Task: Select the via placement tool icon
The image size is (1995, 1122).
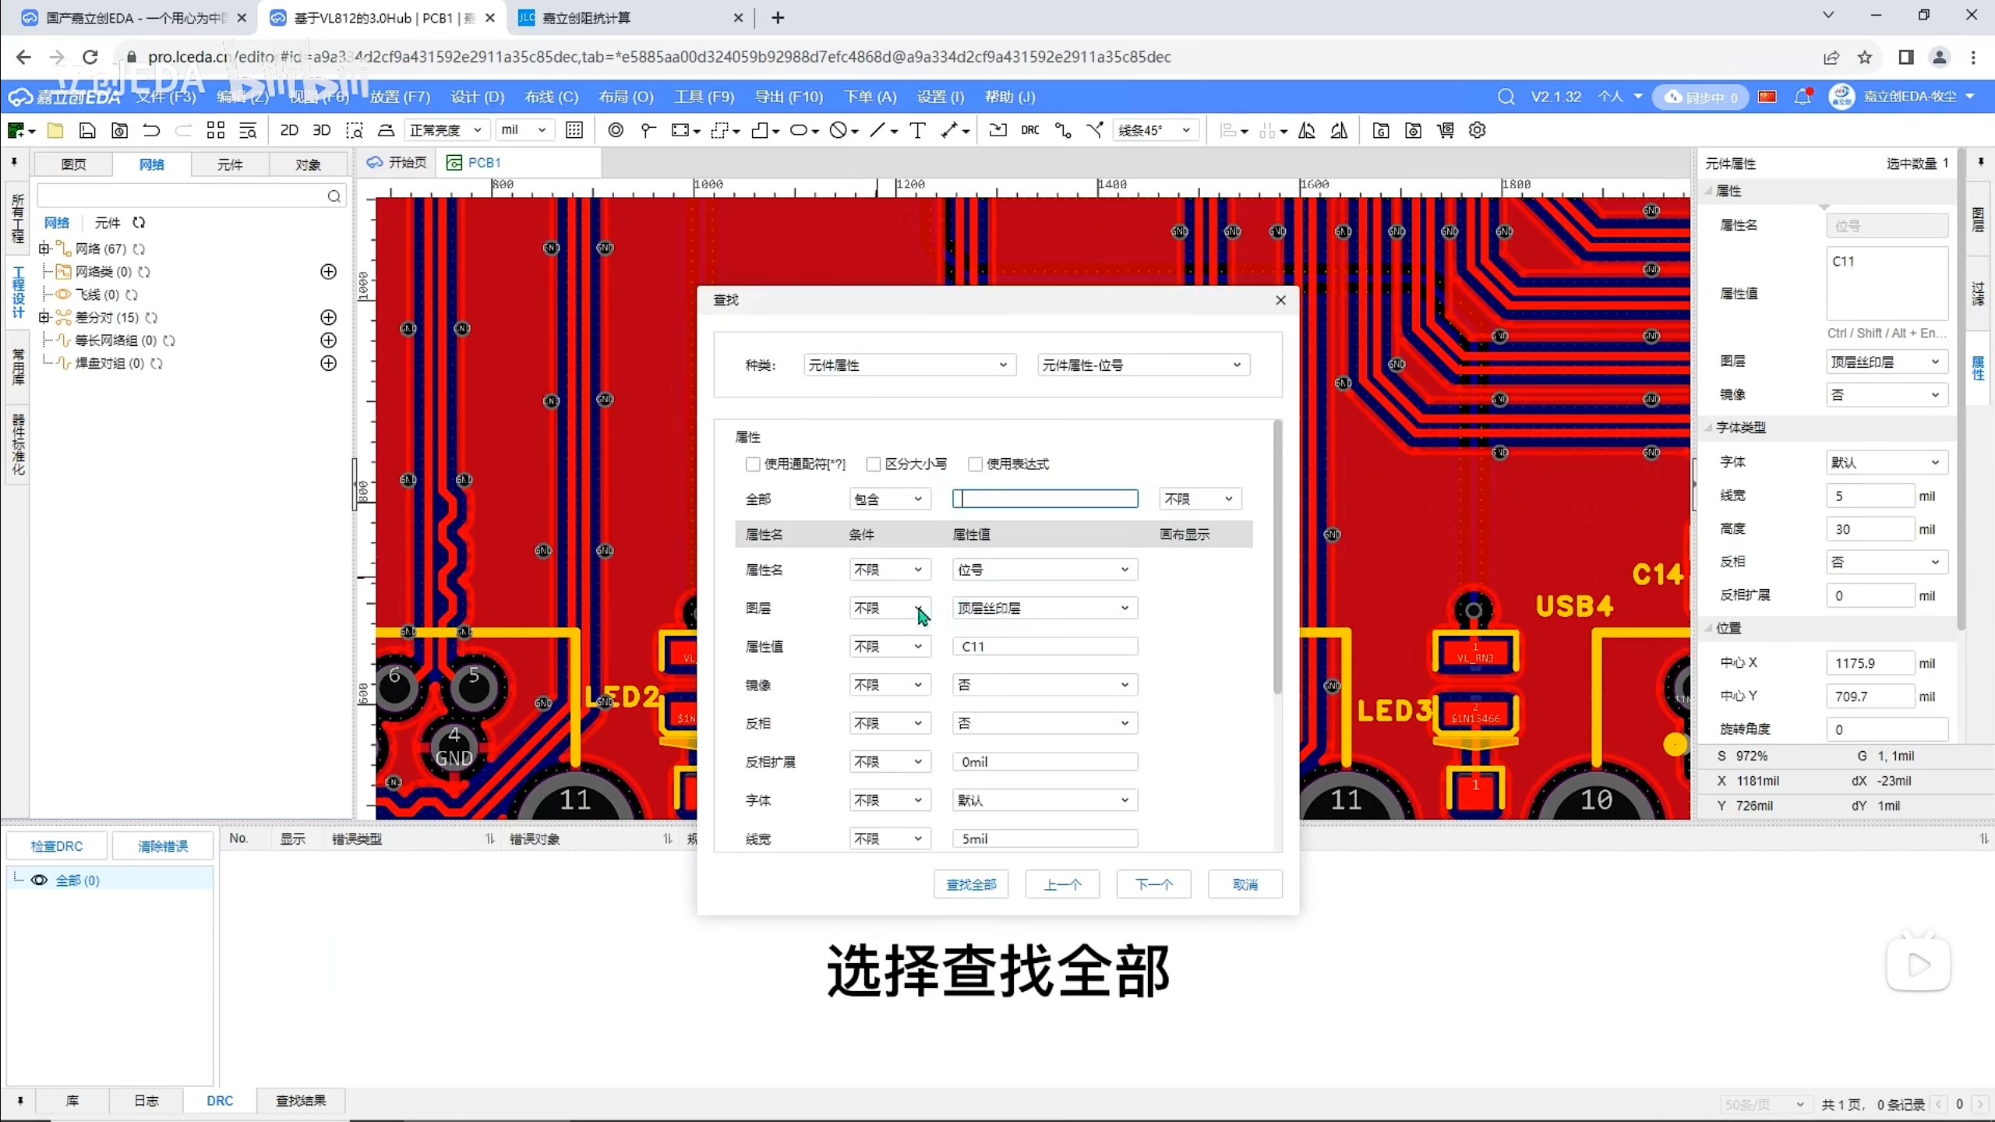Action: click(x=616, y=130)
